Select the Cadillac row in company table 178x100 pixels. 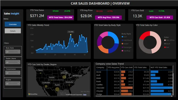[x=134, y=84]
